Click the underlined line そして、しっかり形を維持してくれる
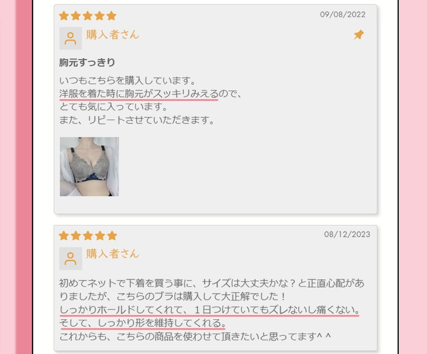 coord(142,323)
